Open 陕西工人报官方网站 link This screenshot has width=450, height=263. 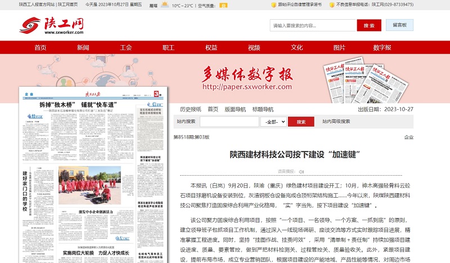[37, 5]
